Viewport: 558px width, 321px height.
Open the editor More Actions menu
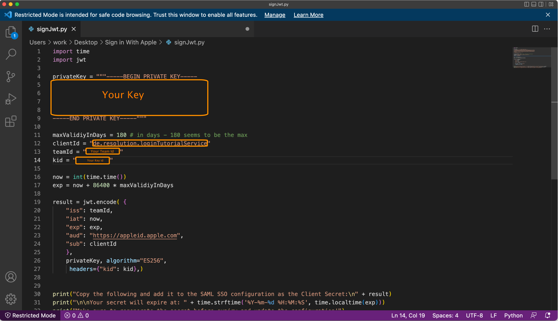[x=547, y=29]
